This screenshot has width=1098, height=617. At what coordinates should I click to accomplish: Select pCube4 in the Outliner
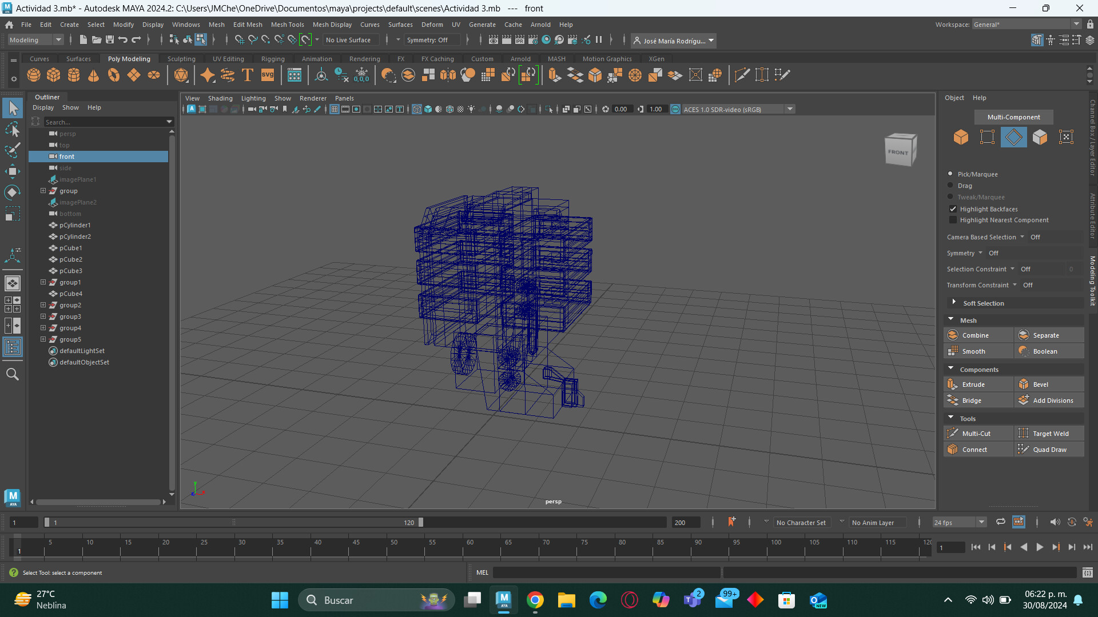[71, 294]
